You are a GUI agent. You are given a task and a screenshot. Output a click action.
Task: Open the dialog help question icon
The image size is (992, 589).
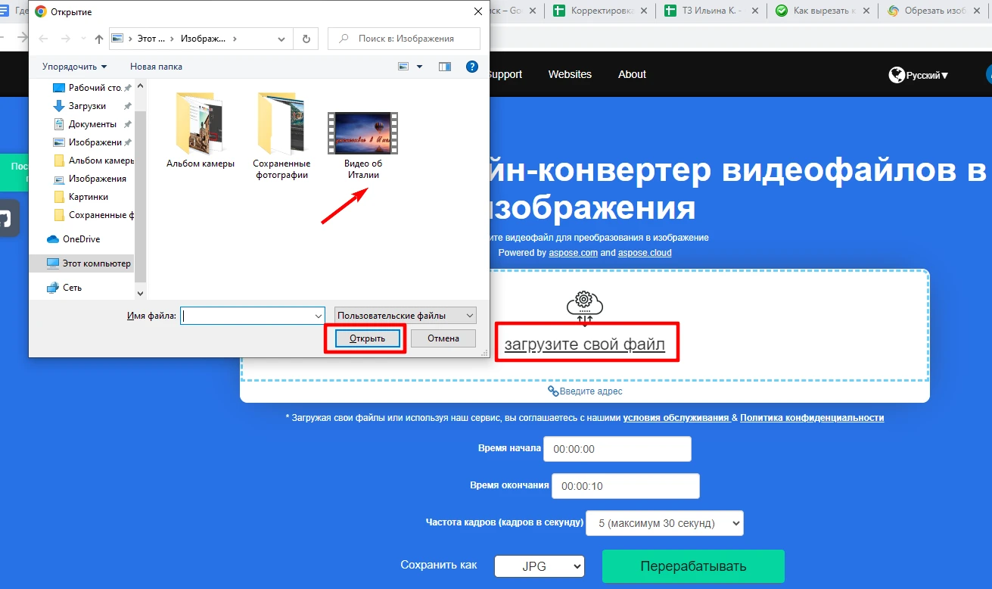[x=472, y=67]
